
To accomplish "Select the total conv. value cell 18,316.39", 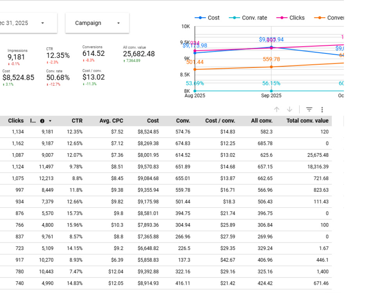I will click(317, 167).
